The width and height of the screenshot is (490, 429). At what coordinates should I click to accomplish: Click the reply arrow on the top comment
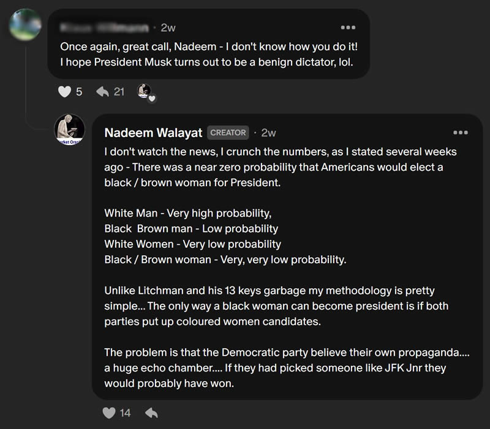pos(102,92)
